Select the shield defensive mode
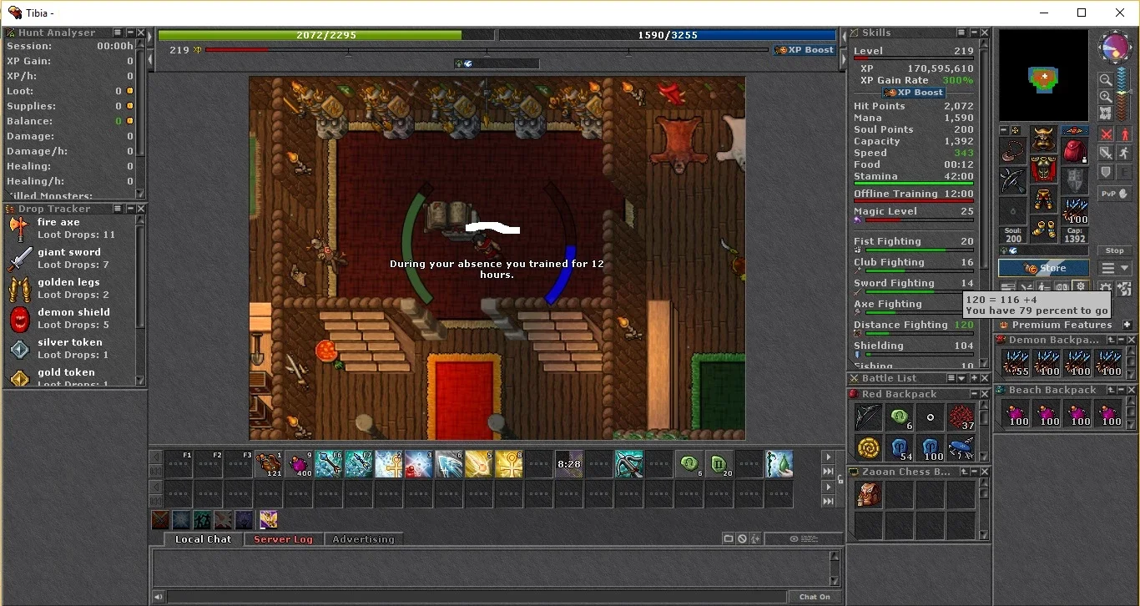The height and width of the screenshot is (606, 1140). click(x=1107, y=173)
